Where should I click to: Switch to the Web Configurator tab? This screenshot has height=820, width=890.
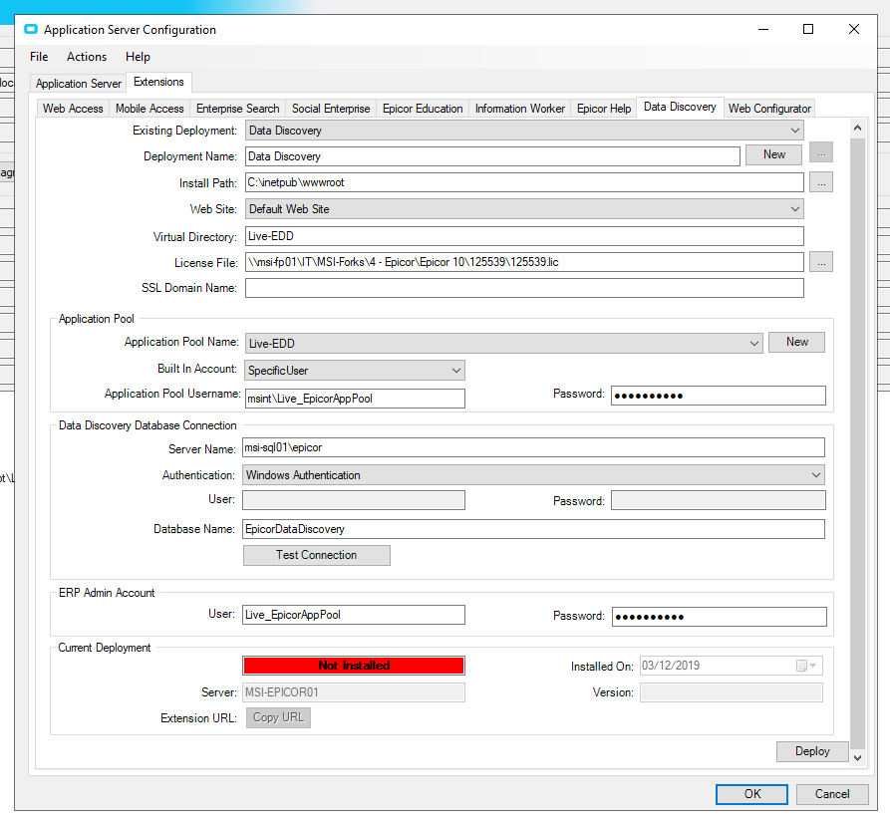(x=769, y=109)
